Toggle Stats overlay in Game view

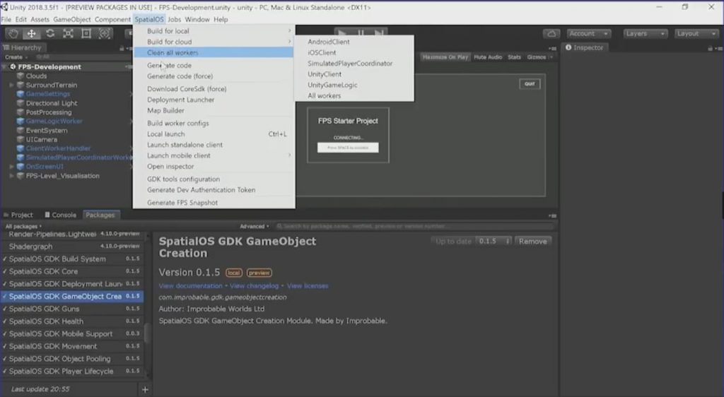point(514,57)
